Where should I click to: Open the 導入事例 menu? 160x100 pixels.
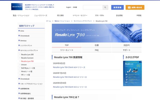[x=60, y=15]
